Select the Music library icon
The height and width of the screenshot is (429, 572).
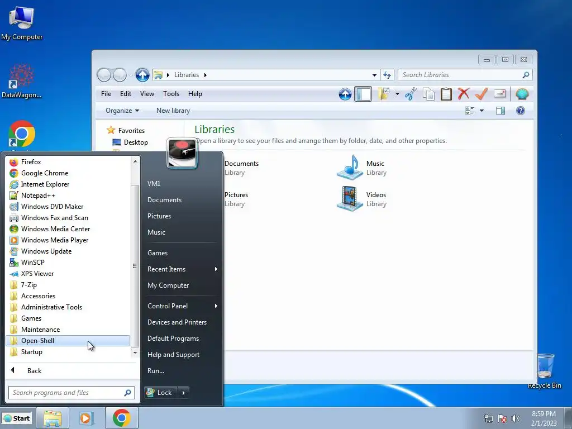pyautogui.click(x=350, y=168)
